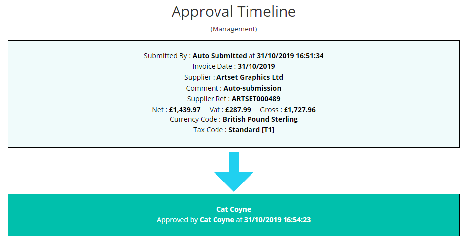Viewport: 467px width, 243px height.
Task: Click the Net amount £1,439.97
Action: (184, 110)
